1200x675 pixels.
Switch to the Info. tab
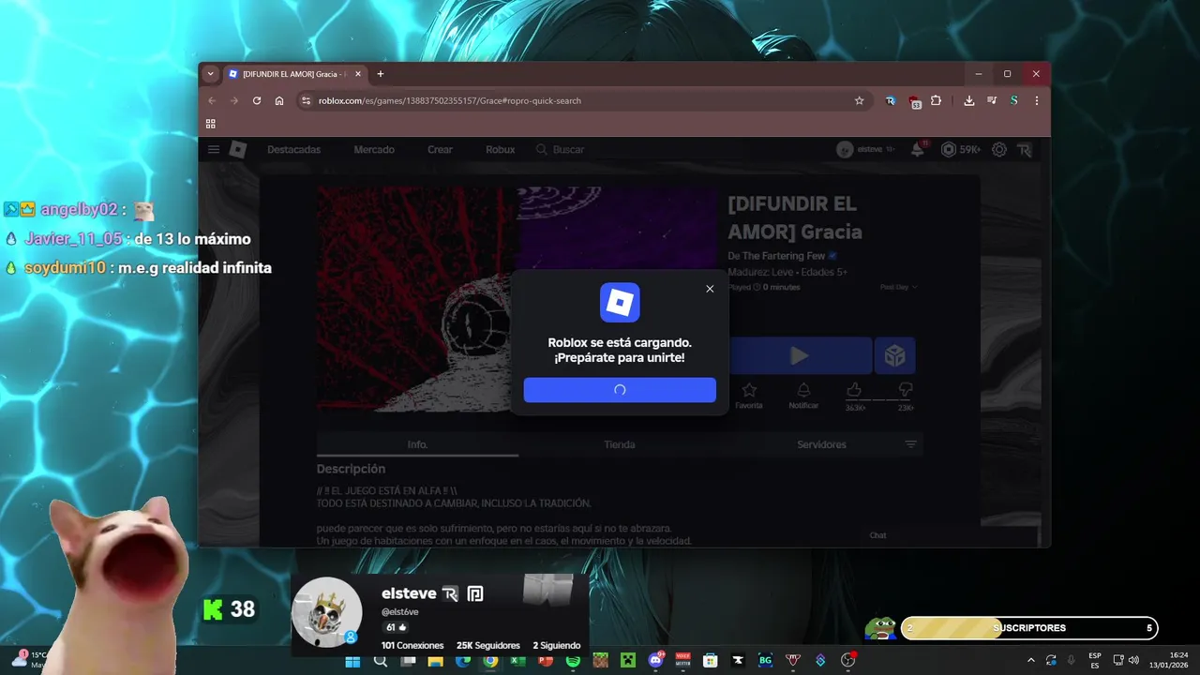point(417,444)
